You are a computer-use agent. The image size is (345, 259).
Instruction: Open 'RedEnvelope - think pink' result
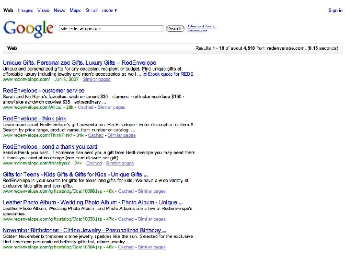[34, 118]
